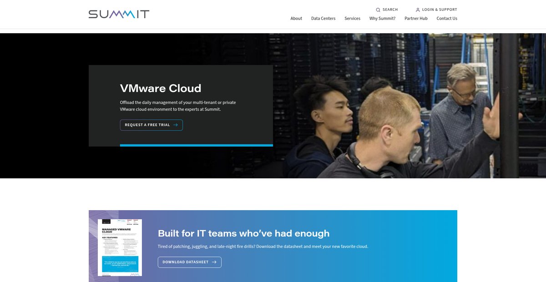
Task: Click Download Datasheet button
Action: [x=190, y=262]
